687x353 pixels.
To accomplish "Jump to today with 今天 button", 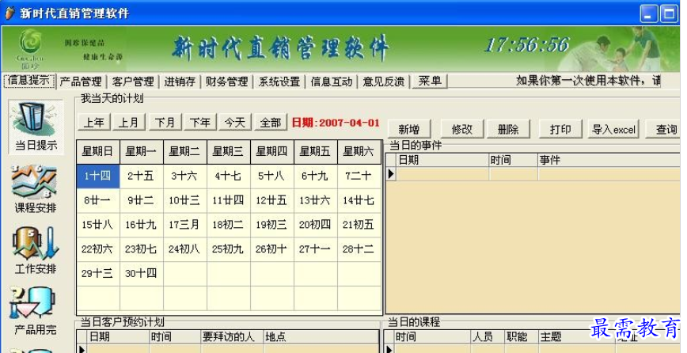I will coord(235,122).
